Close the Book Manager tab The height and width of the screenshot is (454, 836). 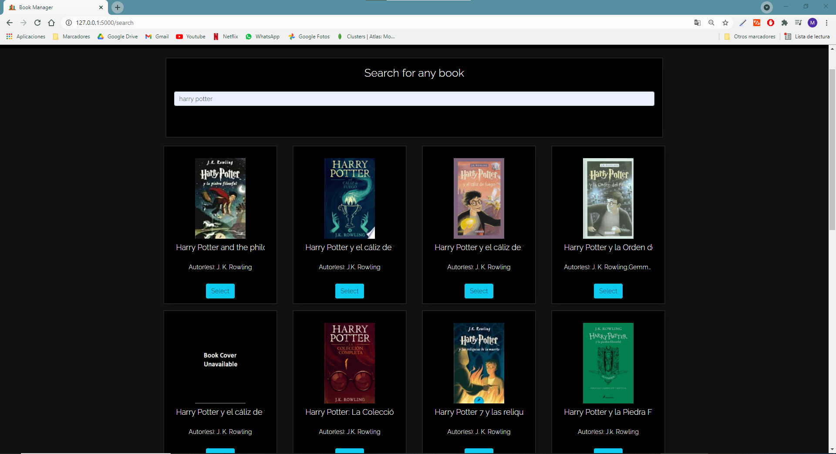(101, 7)
